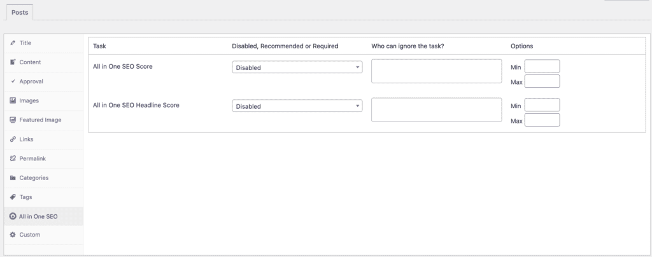Click the Links chain icon
652x257 pixels.
(x=13, y=139)
